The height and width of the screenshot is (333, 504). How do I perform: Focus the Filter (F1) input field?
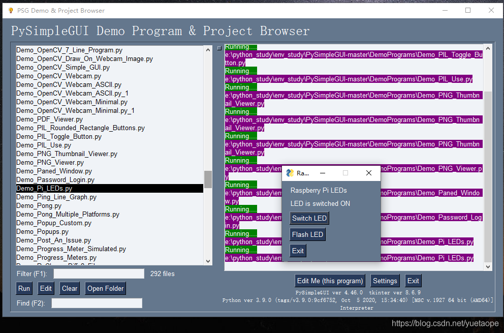99,274
